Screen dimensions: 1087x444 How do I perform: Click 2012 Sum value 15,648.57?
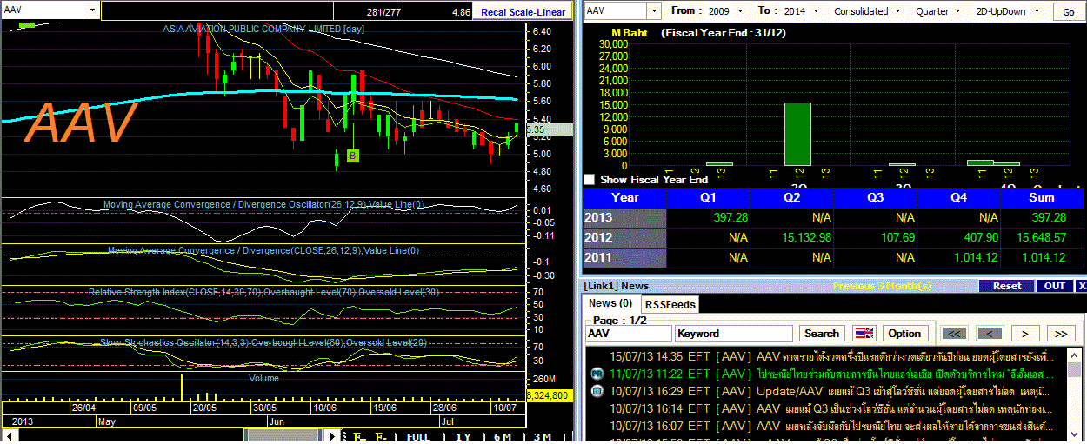(x=1043, y=237)
